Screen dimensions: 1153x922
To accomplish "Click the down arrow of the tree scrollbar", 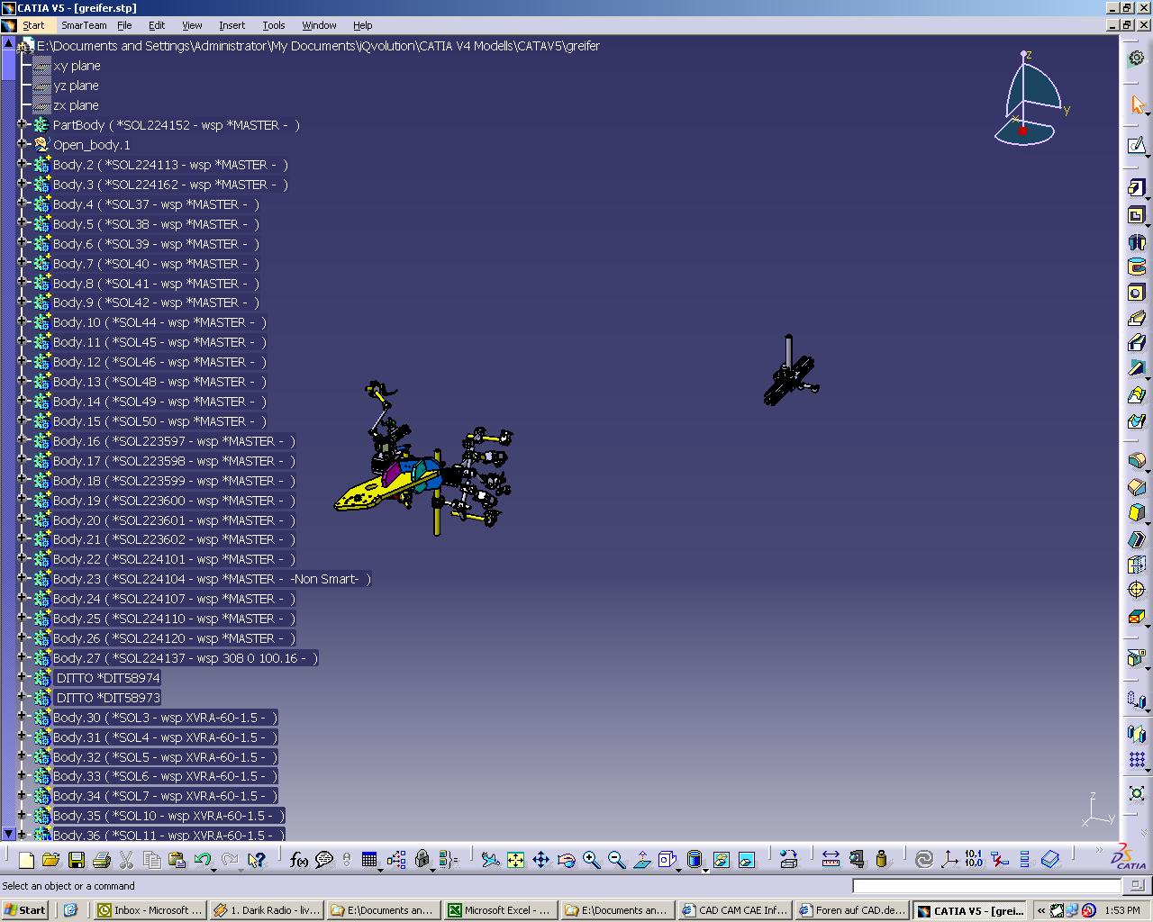I will click(x=8, y=834).
